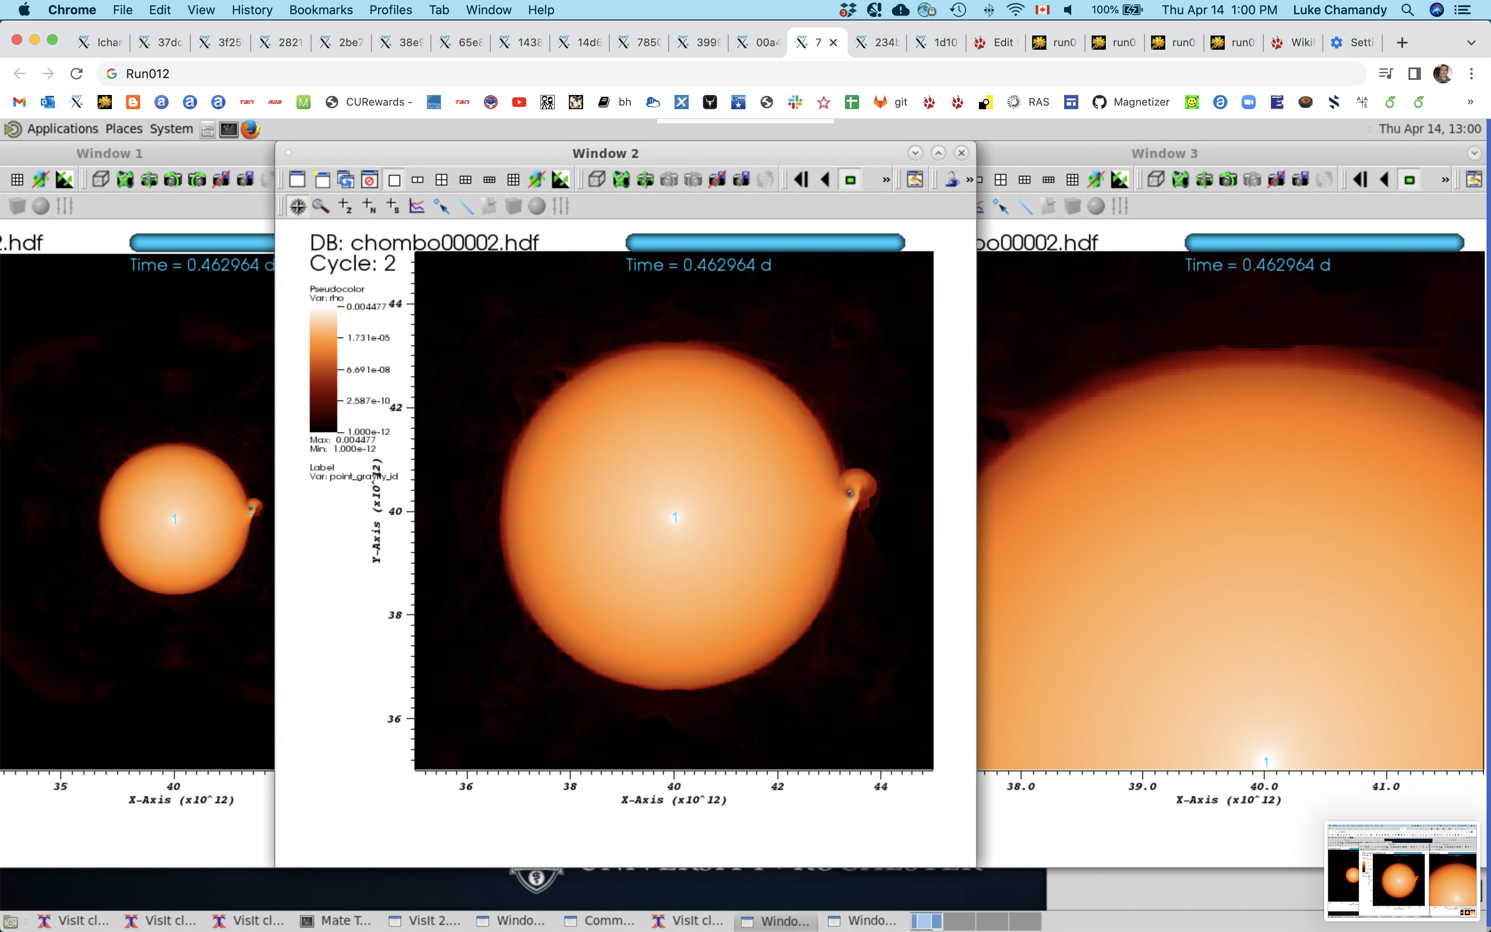Activate Zone Pick tool in Window 2

[x=345, y=206]
